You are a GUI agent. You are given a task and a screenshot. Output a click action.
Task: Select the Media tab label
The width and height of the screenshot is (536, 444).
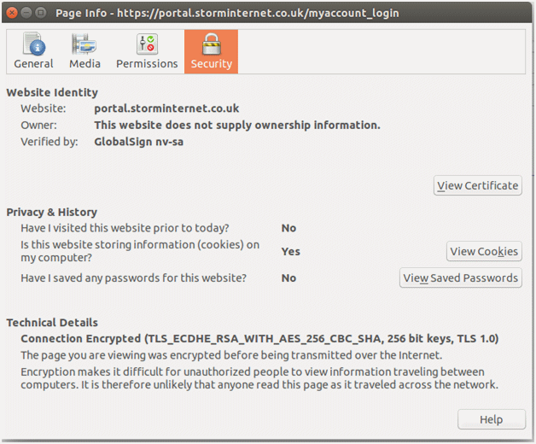[84, 64]
